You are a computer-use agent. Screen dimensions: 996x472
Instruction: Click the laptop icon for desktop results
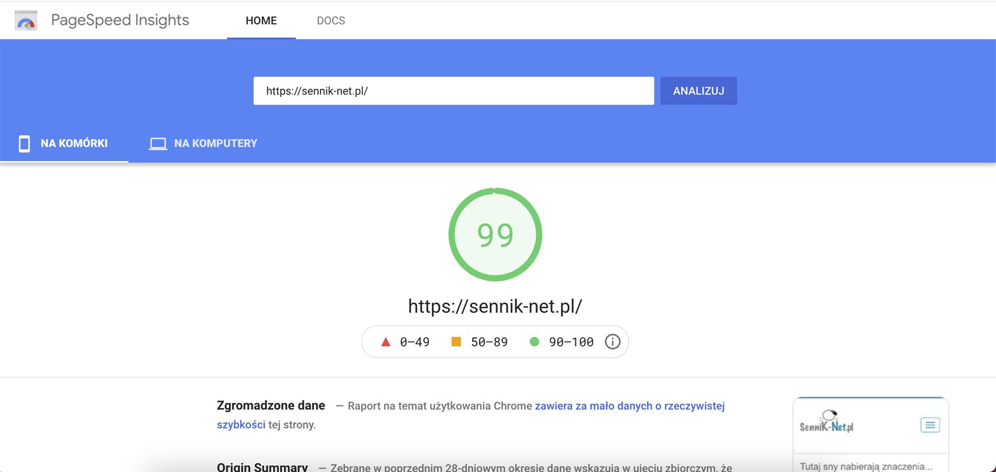click(158, 144)
